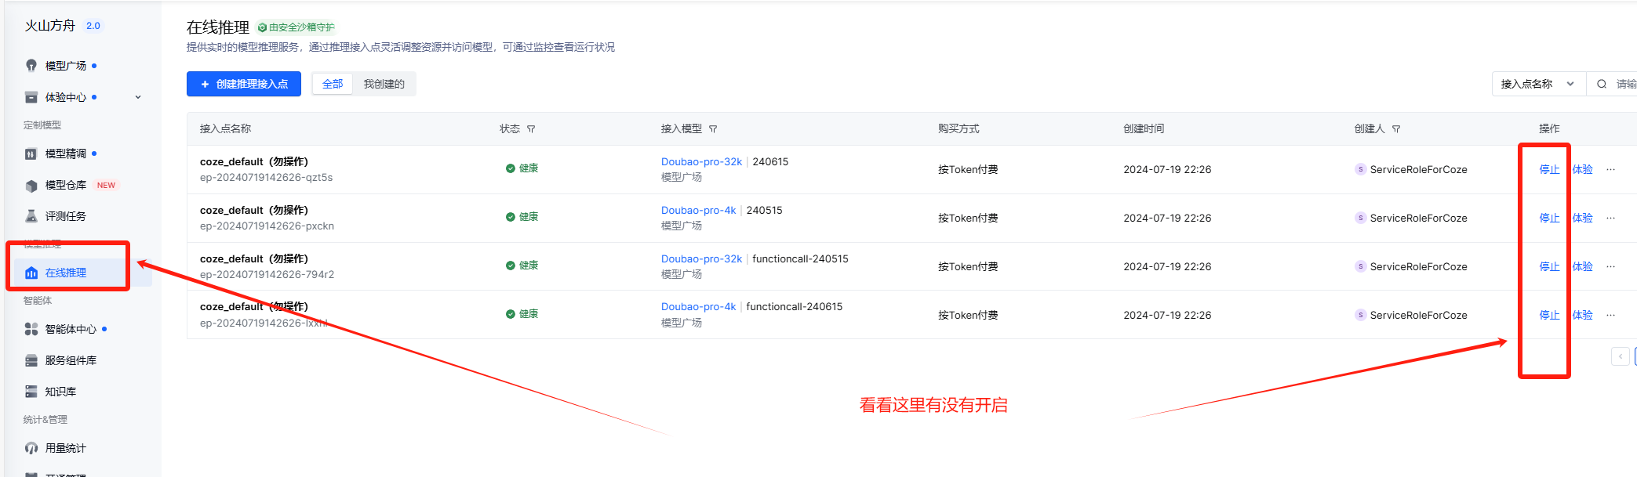Screen dimensions: 1637x477
Task: Open the 接入模型 column filter
Action: 713,129
